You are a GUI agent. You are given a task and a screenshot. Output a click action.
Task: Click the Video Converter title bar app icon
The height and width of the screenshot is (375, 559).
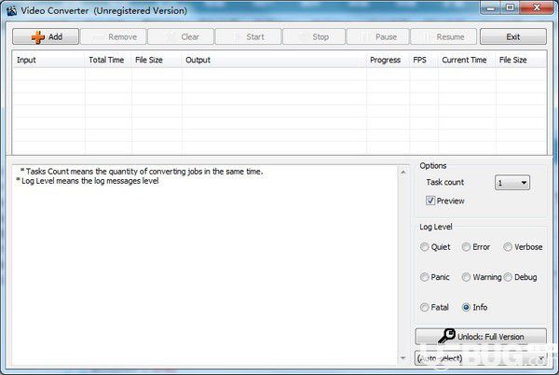click(11, 10)
